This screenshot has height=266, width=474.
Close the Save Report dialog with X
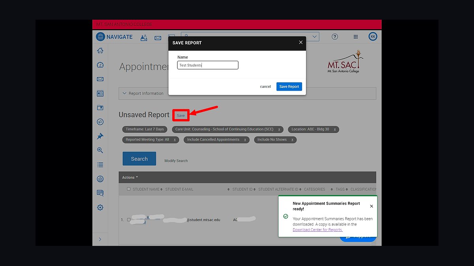[x=301, y=42]
